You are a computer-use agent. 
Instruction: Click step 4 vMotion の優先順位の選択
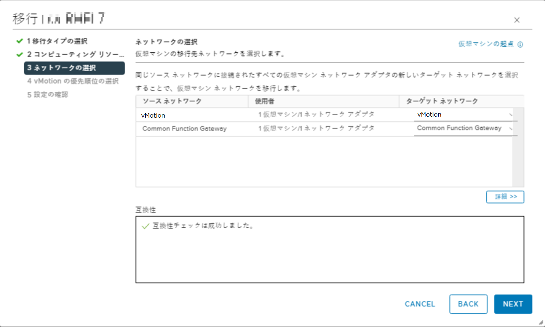coord(73,81)
